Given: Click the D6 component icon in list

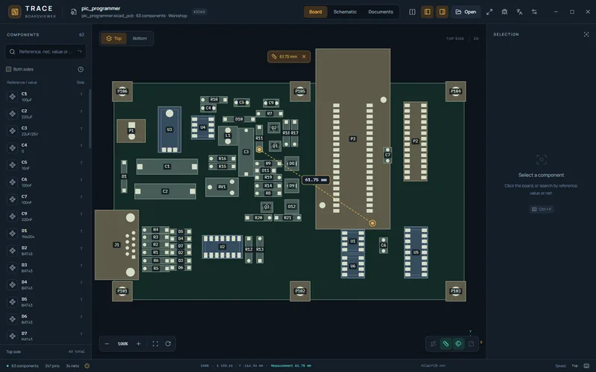Looking at the screenshot, I should [x=13, y=319].
